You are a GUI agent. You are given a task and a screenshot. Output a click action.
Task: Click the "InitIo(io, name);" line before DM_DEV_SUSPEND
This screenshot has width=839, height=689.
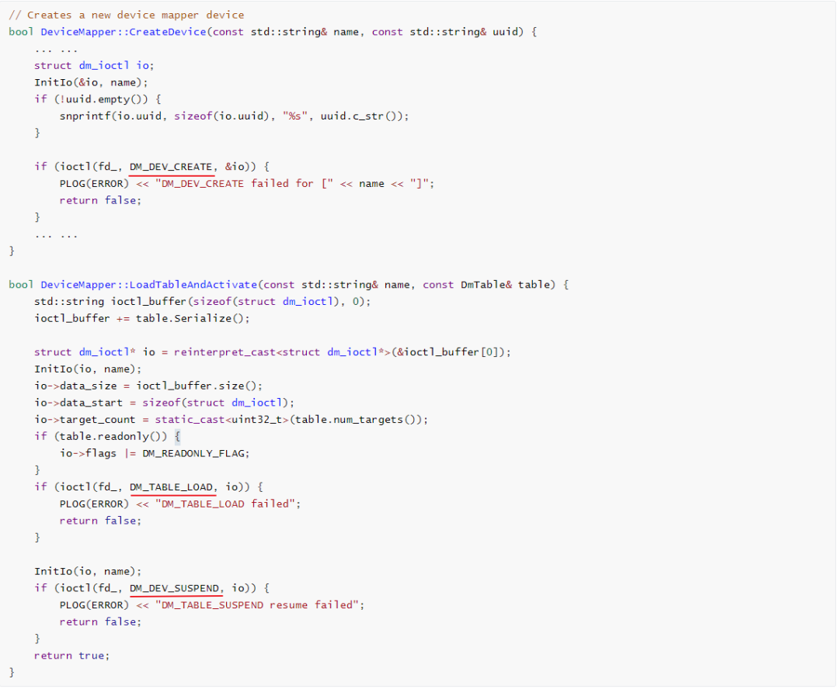click(89, 571)
